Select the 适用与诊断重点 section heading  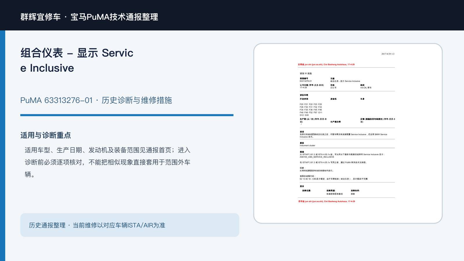pos(46,135)
